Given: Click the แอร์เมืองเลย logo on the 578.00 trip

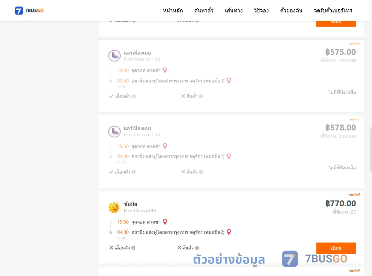Looking at the screenshot, I should point(114,131).
